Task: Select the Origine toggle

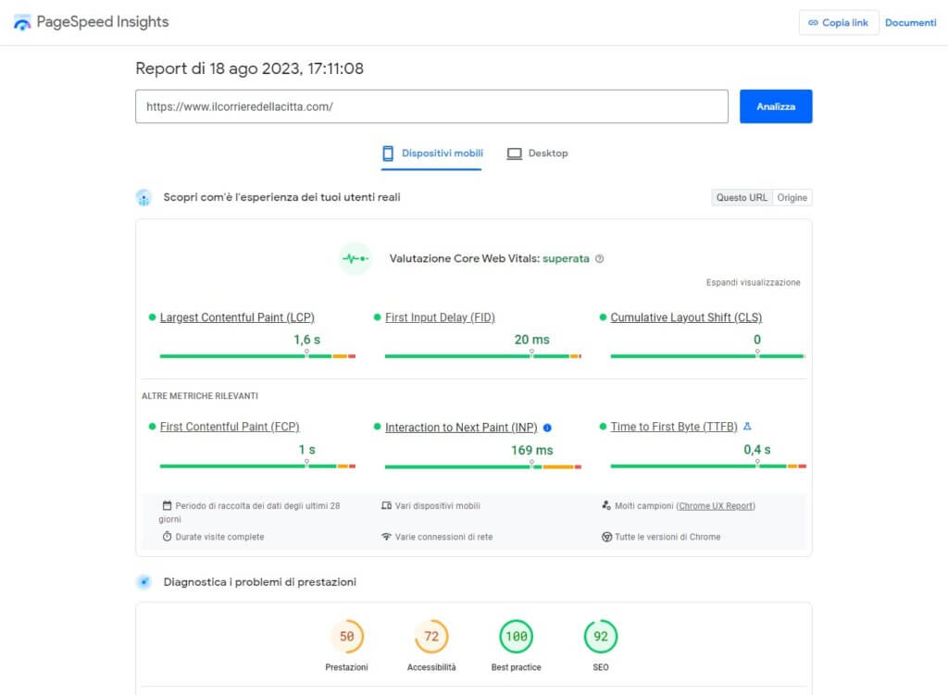Action: point(792,198)
